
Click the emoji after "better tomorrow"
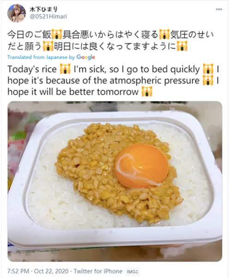(x=147, y=92)
